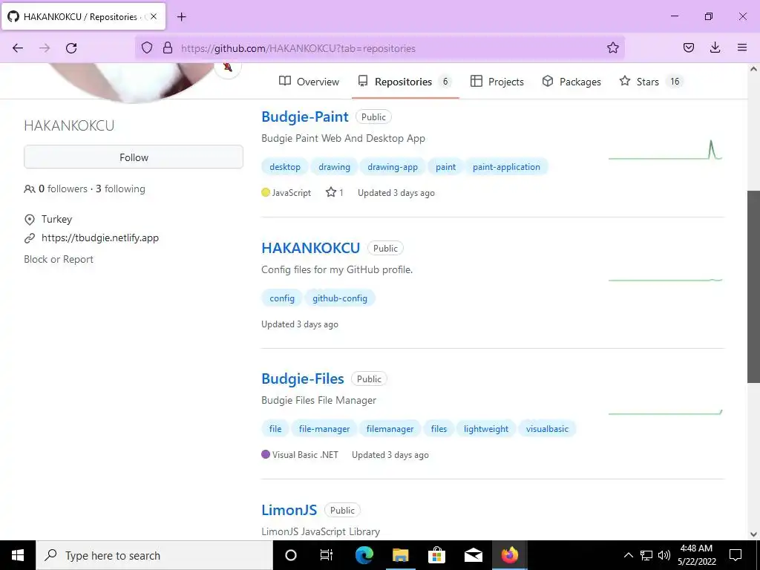This screenshot has width=760, height=570.
Task: Select the config topic tag
Action: 282,298
